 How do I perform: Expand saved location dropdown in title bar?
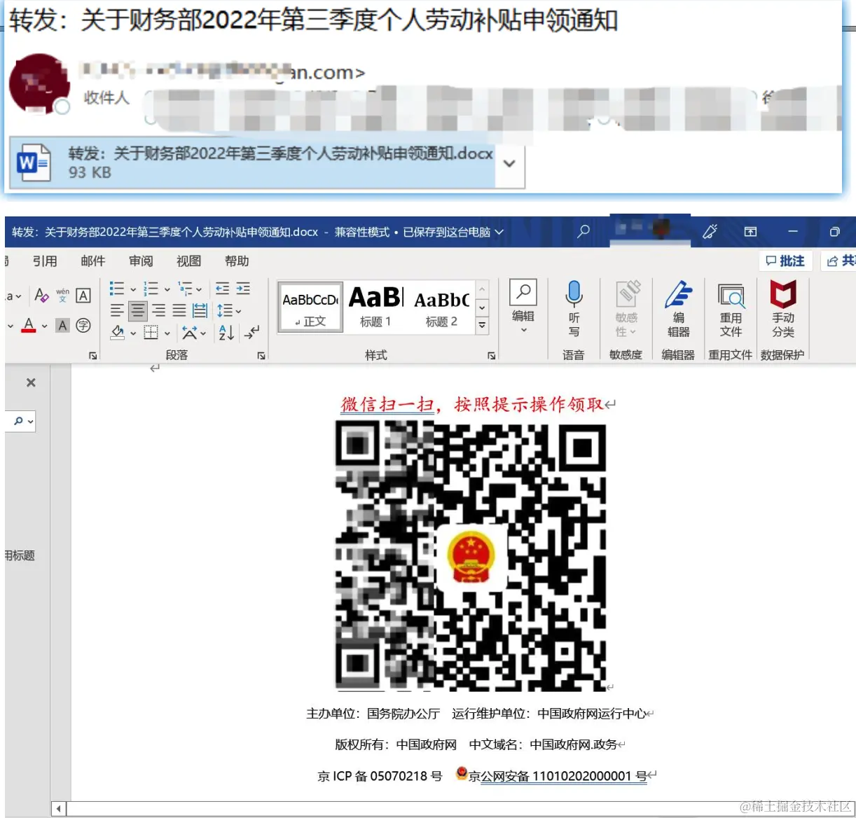tap(499, 232)
